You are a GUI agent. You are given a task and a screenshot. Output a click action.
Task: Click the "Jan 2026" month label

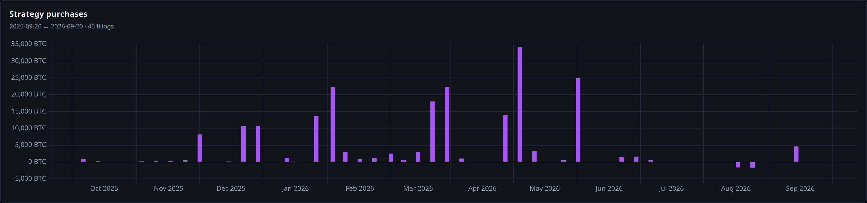click(x=295, y=188)
